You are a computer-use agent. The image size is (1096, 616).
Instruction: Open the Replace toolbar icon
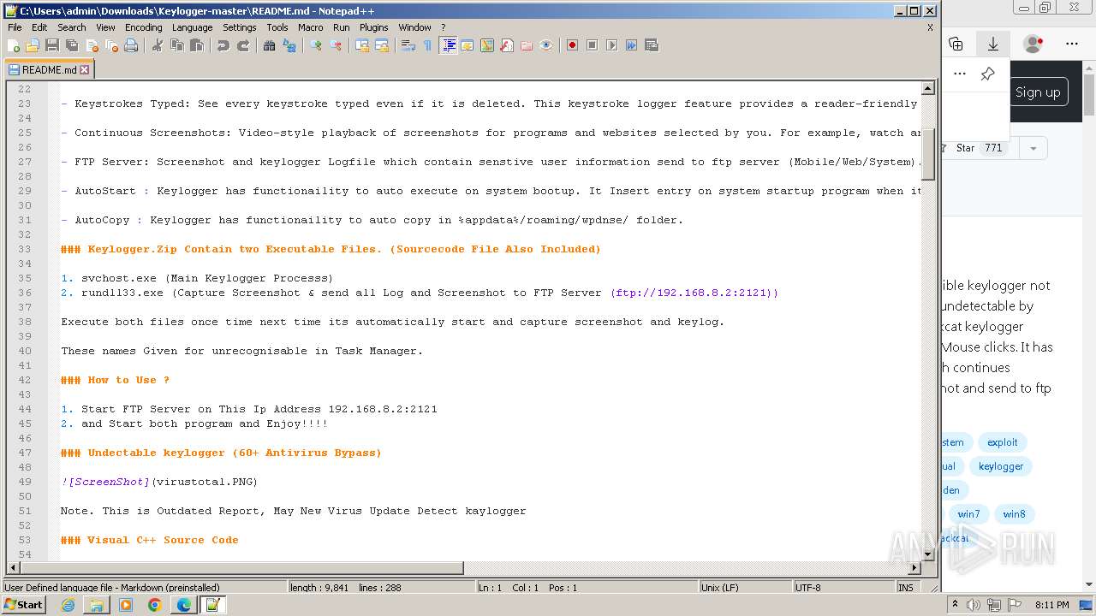(x=289, y=45)
